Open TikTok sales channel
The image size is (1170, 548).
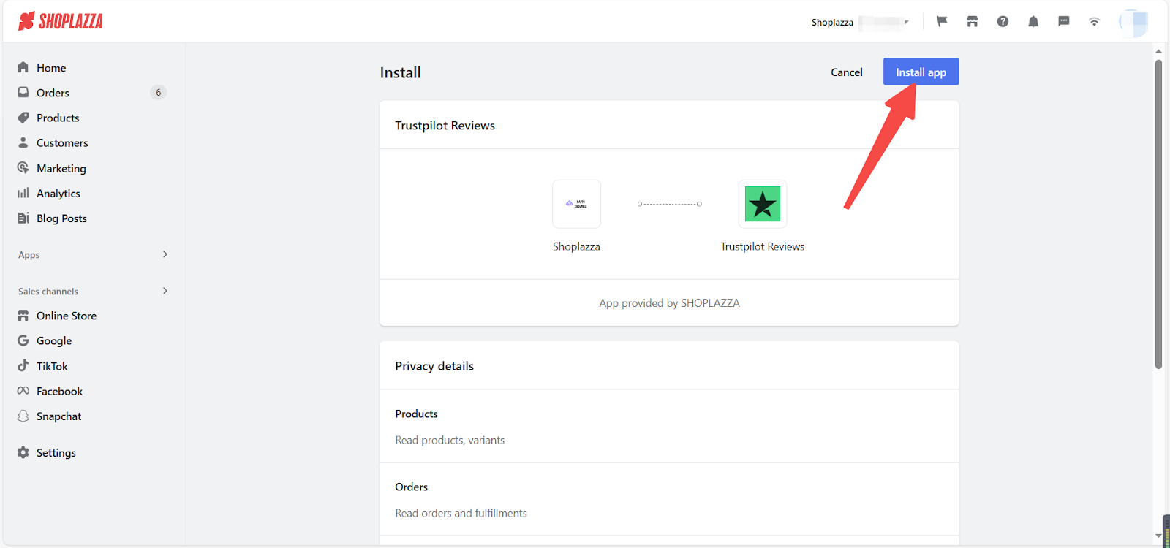52,366
